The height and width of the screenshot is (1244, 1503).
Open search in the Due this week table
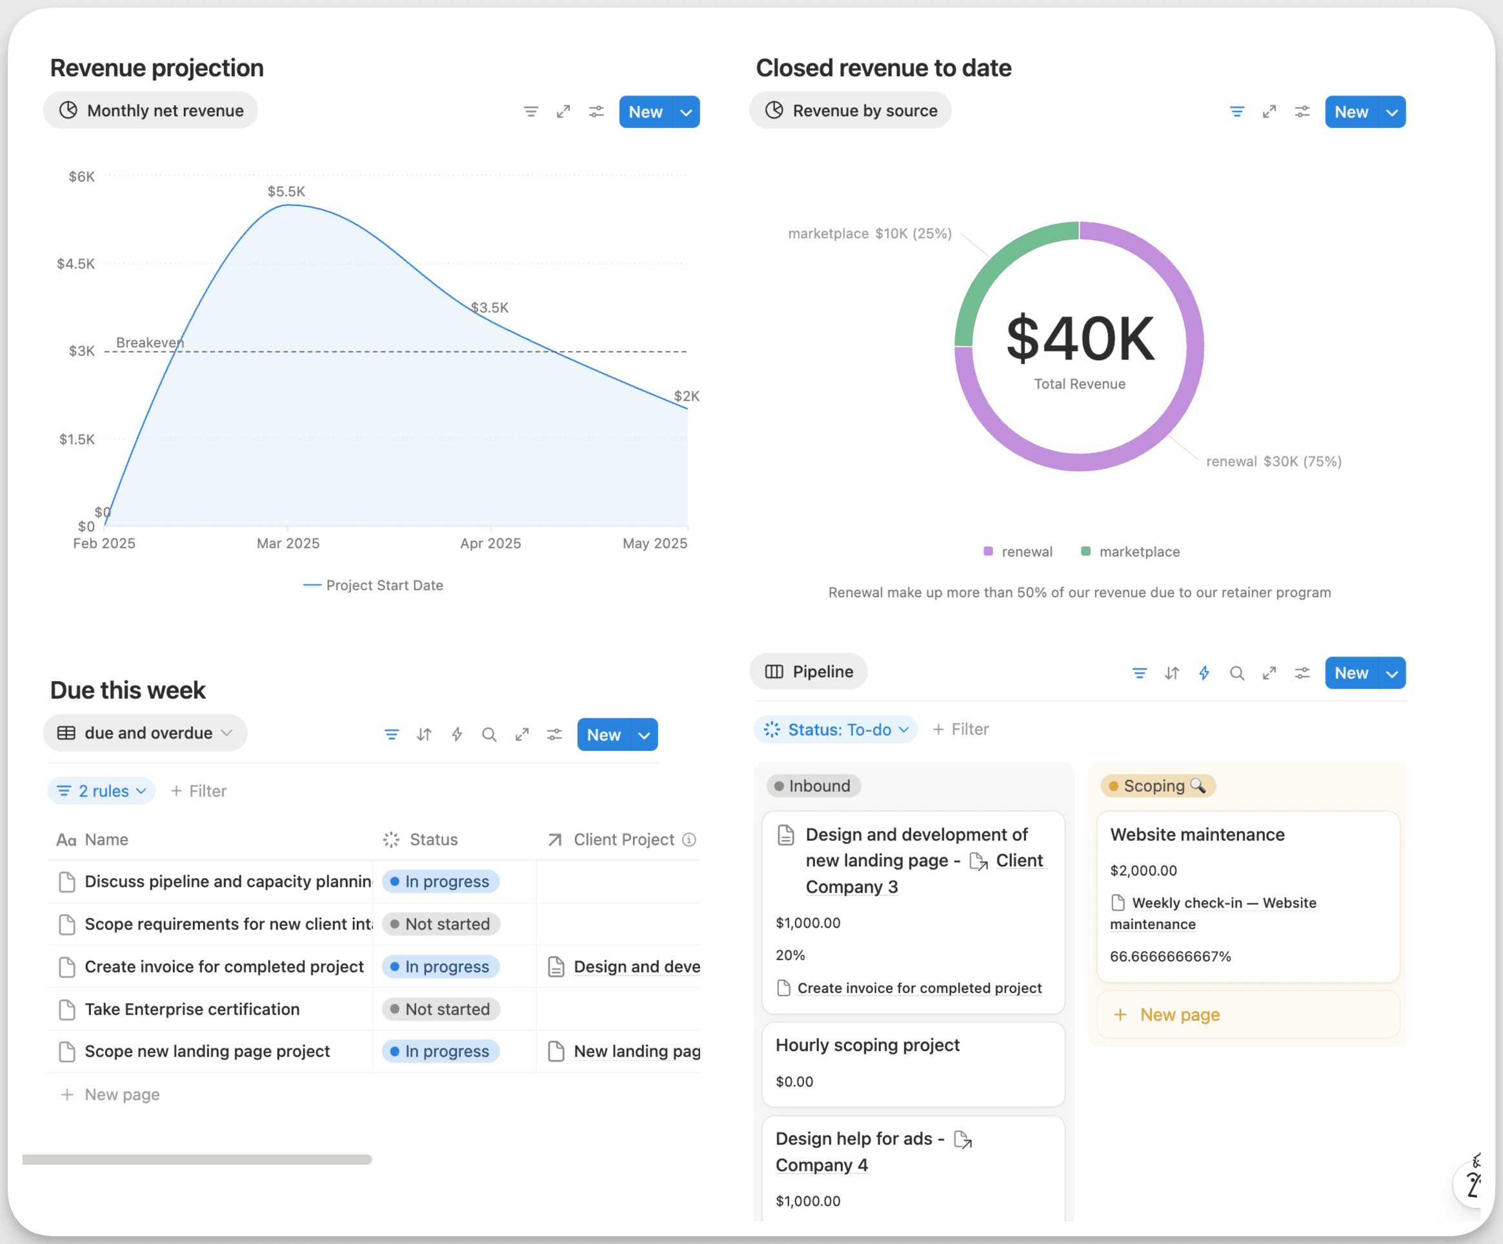(x=490, y=735)
